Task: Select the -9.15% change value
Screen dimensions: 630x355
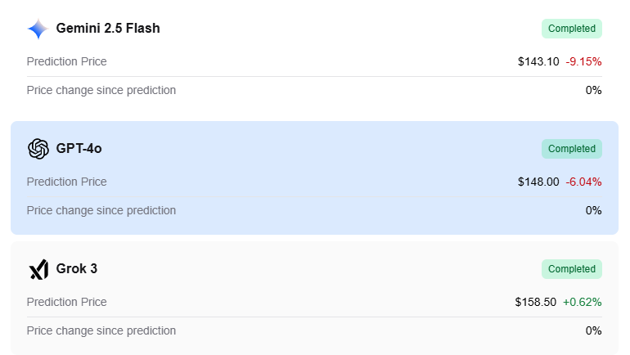Action: (583, 61)
